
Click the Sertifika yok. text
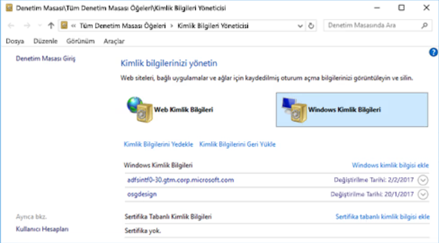coord(143,231)
